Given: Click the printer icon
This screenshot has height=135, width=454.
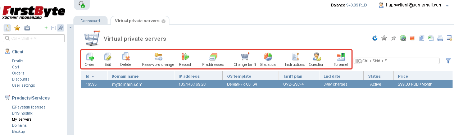Looking at the screenshot, I should point(440,38).
